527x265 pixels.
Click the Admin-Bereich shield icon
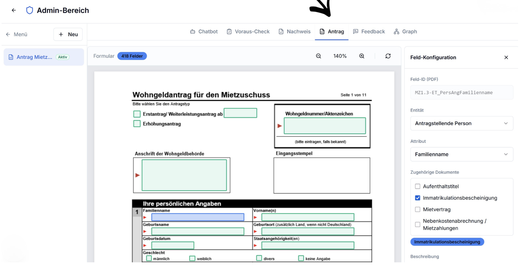click(x=29, y=10)
